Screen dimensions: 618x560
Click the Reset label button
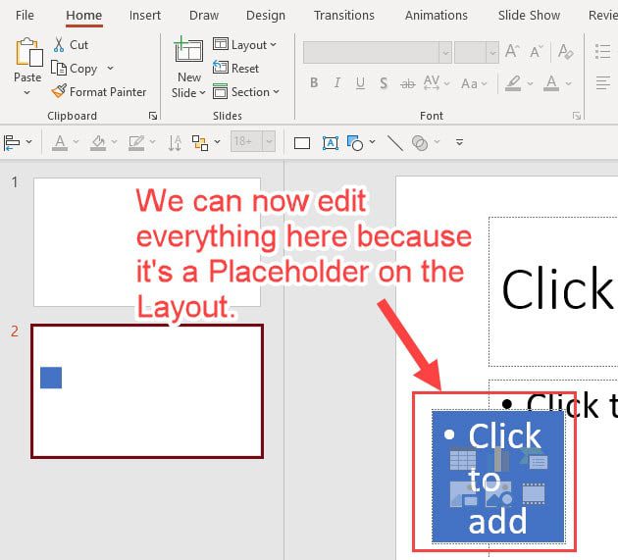245,69
